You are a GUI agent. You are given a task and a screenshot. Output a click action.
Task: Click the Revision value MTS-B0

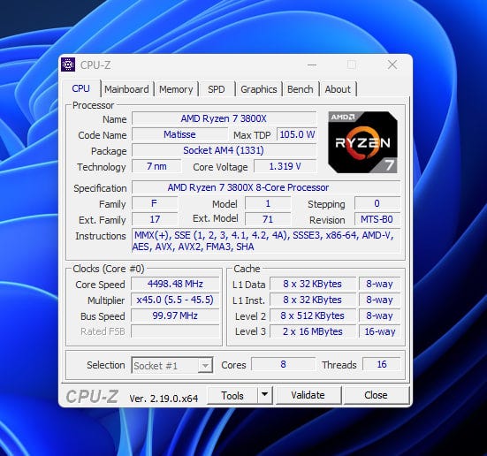click(x=377, y=219)
